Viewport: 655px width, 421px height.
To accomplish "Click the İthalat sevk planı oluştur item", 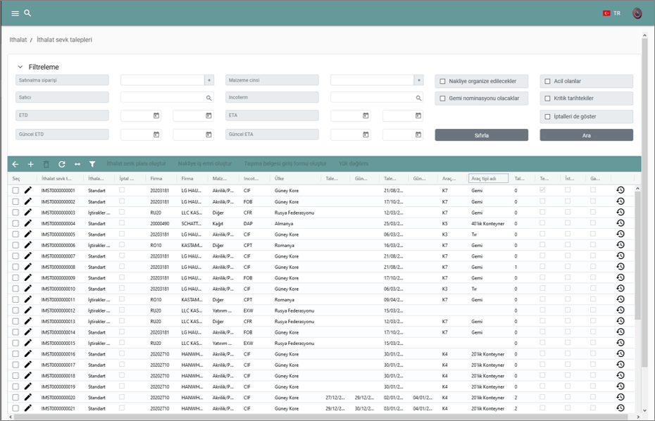I will click(x=139, y=164).
